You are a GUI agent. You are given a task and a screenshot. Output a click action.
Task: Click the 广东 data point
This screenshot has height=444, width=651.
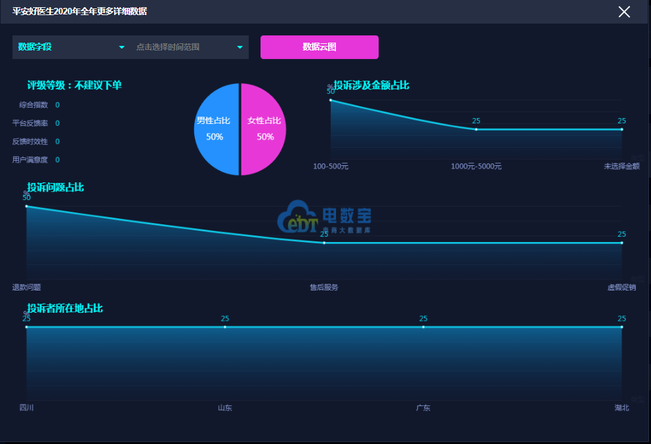point(423,327)
